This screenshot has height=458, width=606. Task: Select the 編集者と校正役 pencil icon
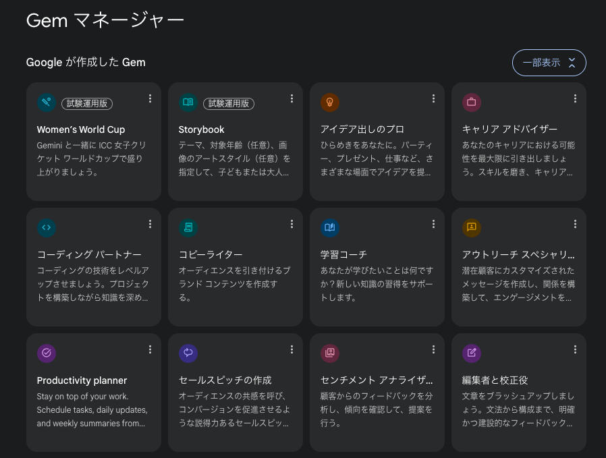[472, 353]
